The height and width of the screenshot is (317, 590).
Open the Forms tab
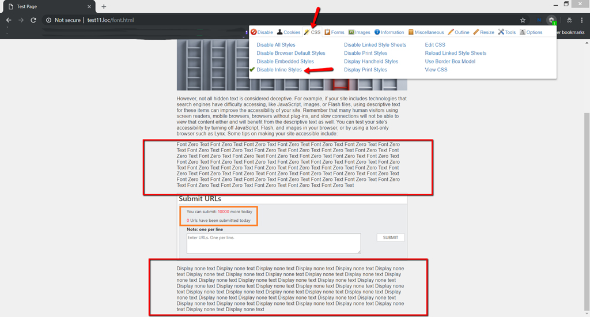[334, 32]
